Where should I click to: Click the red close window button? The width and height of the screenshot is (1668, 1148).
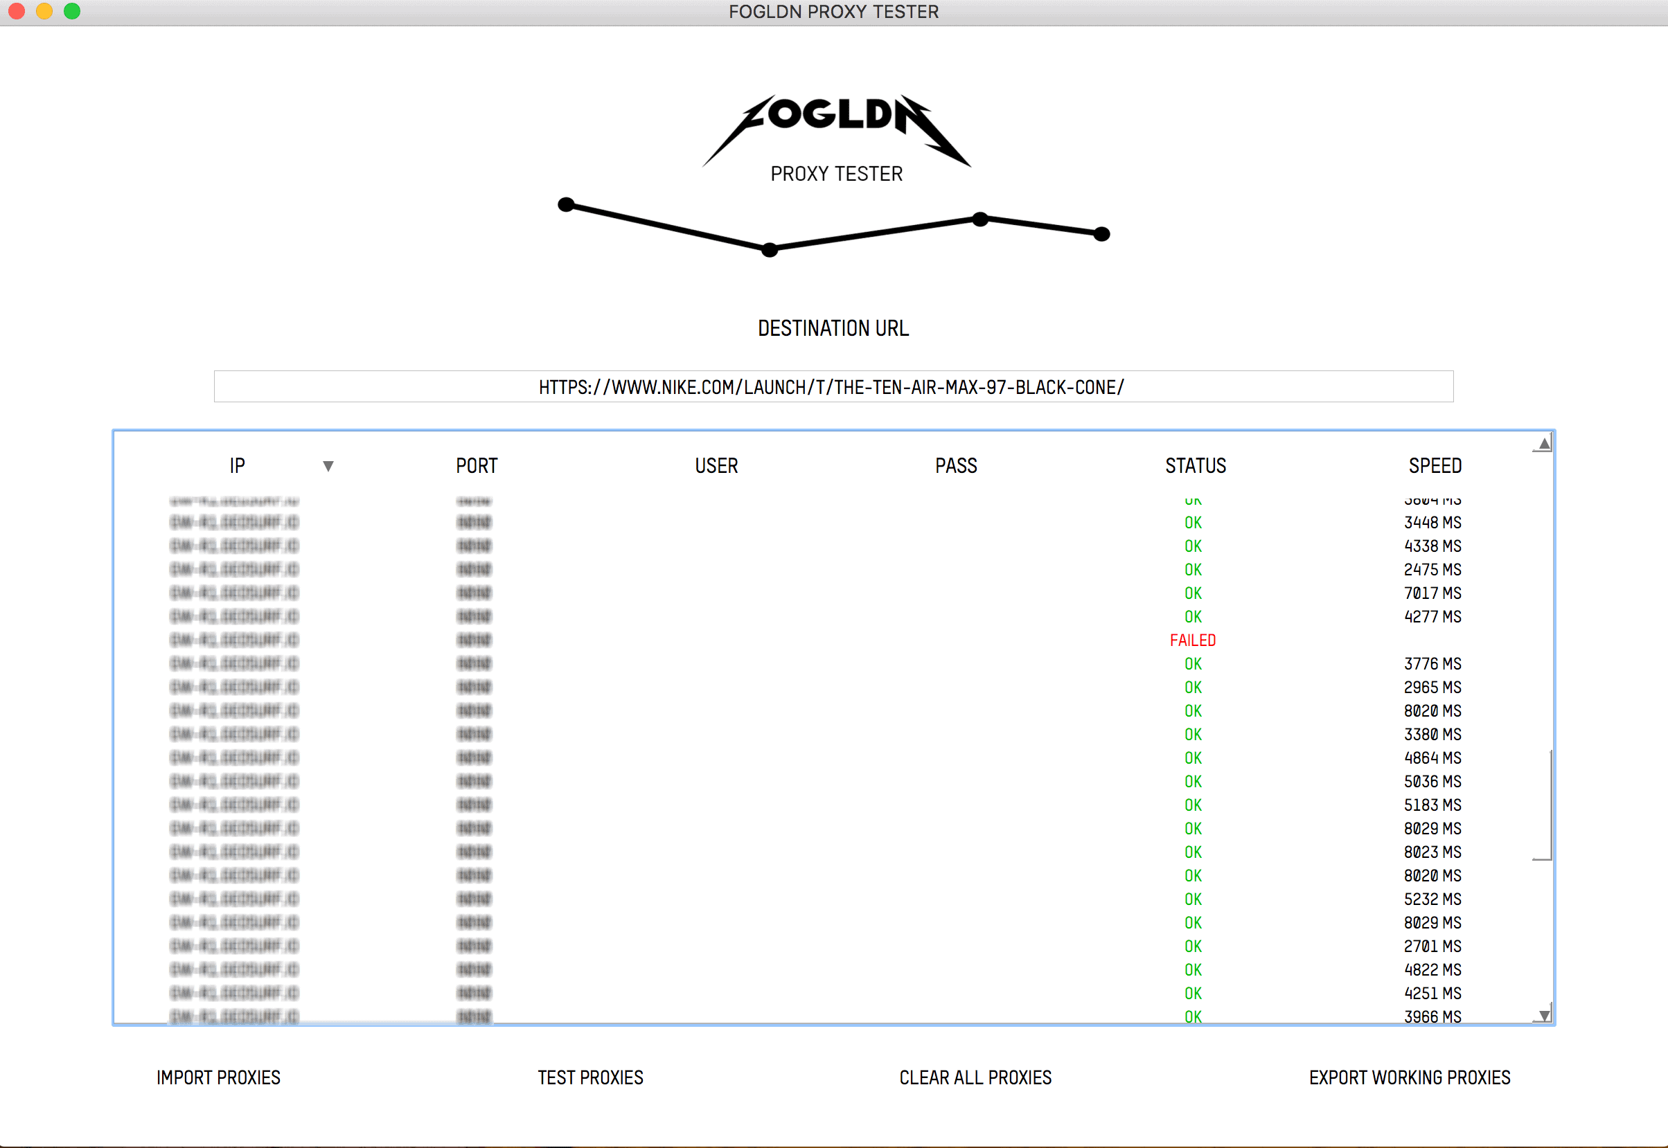click(x=17, y=11)
